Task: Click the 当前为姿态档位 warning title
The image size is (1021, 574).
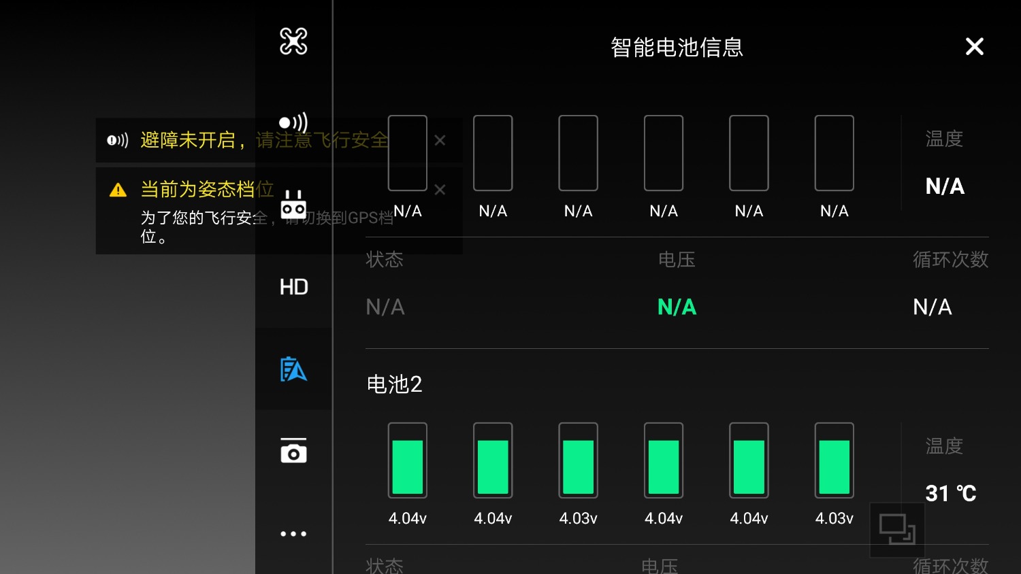Action: click(x=208, y=189)
